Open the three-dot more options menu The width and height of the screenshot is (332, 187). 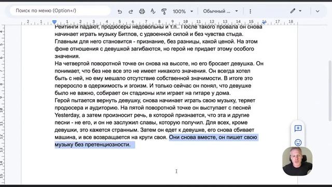tap(250, 11)
